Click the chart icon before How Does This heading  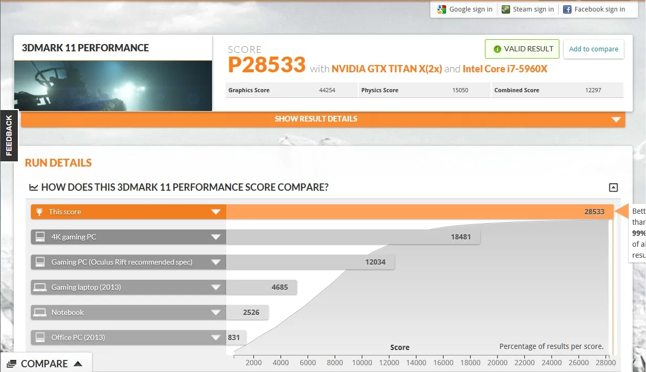coord(33,188)
